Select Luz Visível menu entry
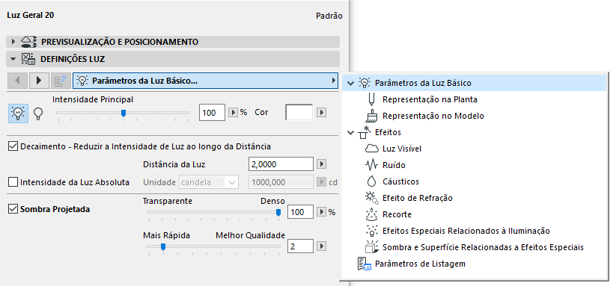Screen dimensions: 613x286 (402, 149)
